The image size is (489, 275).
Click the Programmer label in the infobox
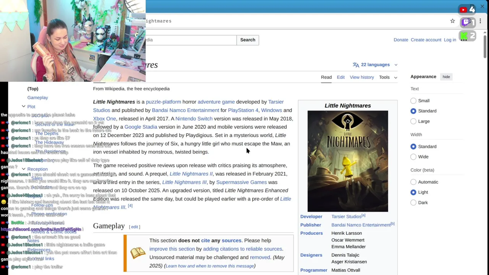[x=314, y=270]
